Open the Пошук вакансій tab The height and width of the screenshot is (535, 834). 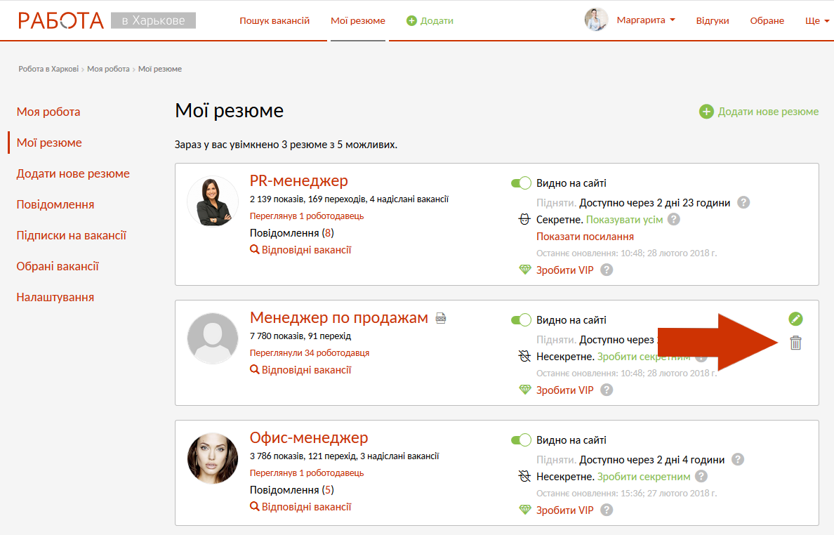pyautogui.click(x=274, y=20)
